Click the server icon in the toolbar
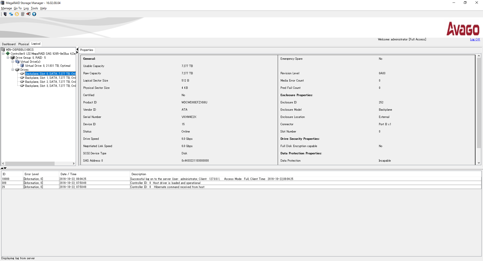Image resolution: width=483 pixels, height=261 pixels. tap(5, 14)
